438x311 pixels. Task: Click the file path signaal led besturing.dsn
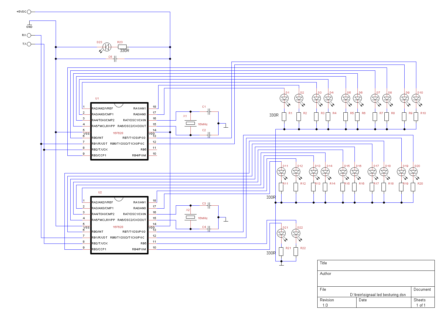(378, 295)
